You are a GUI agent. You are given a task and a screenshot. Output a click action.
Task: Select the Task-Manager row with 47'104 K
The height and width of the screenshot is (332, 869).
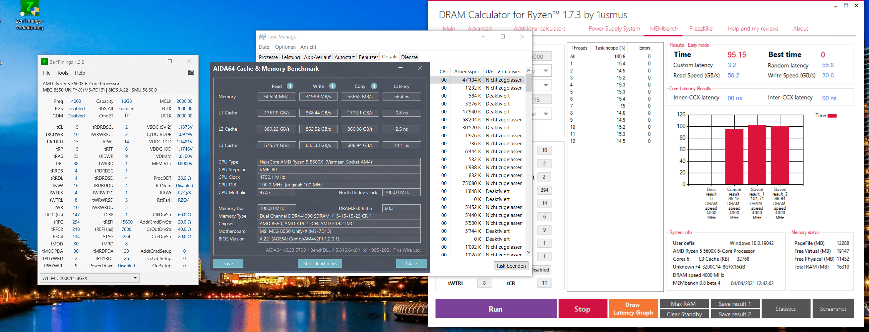pos(478,80)
